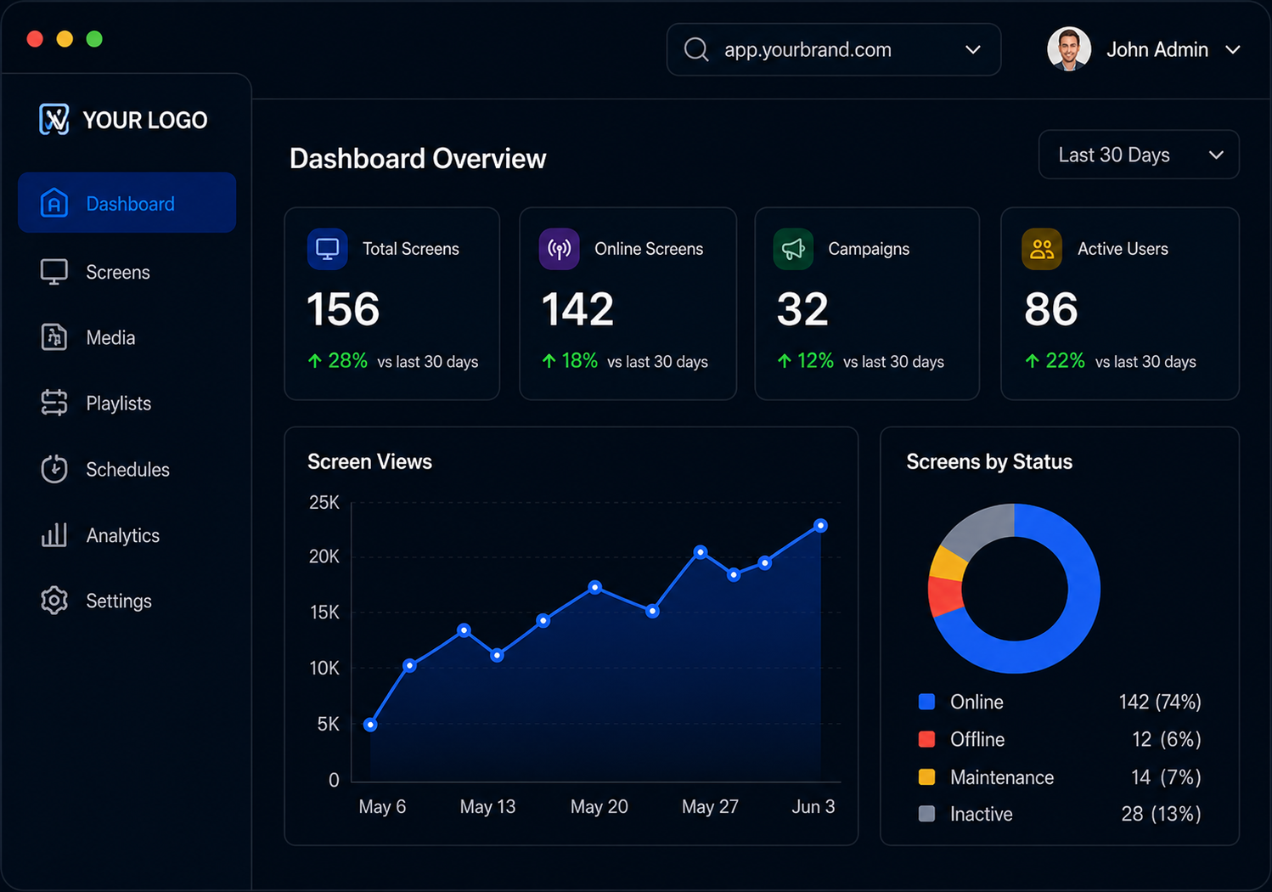This screenshot has width=1272, height=892.
Task: Click the Offline legend label
Action: [977, 739]
